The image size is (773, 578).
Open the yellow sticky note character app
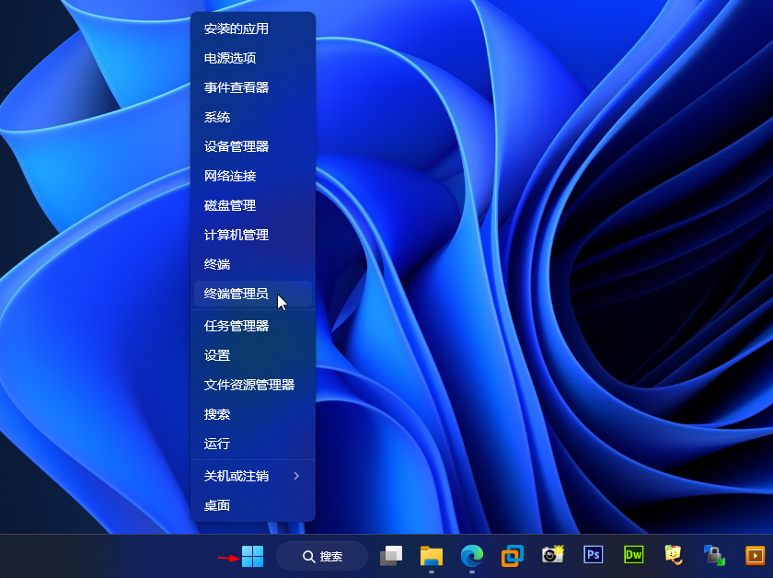coord(674,555)
